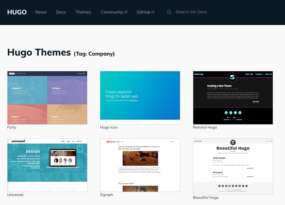This screenshot has height=205, width=285.
Task: Open the Docs navigation item
Action: point(61,12)
